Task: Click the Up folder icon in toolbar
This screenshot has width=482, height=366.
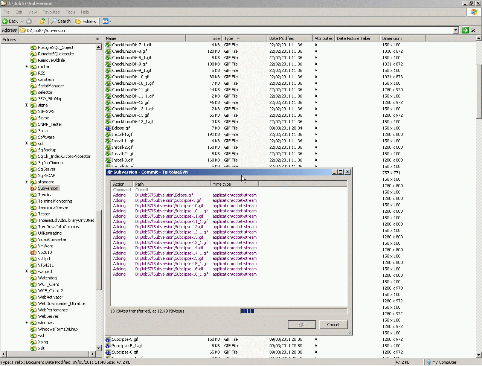Action: (43, 21)
